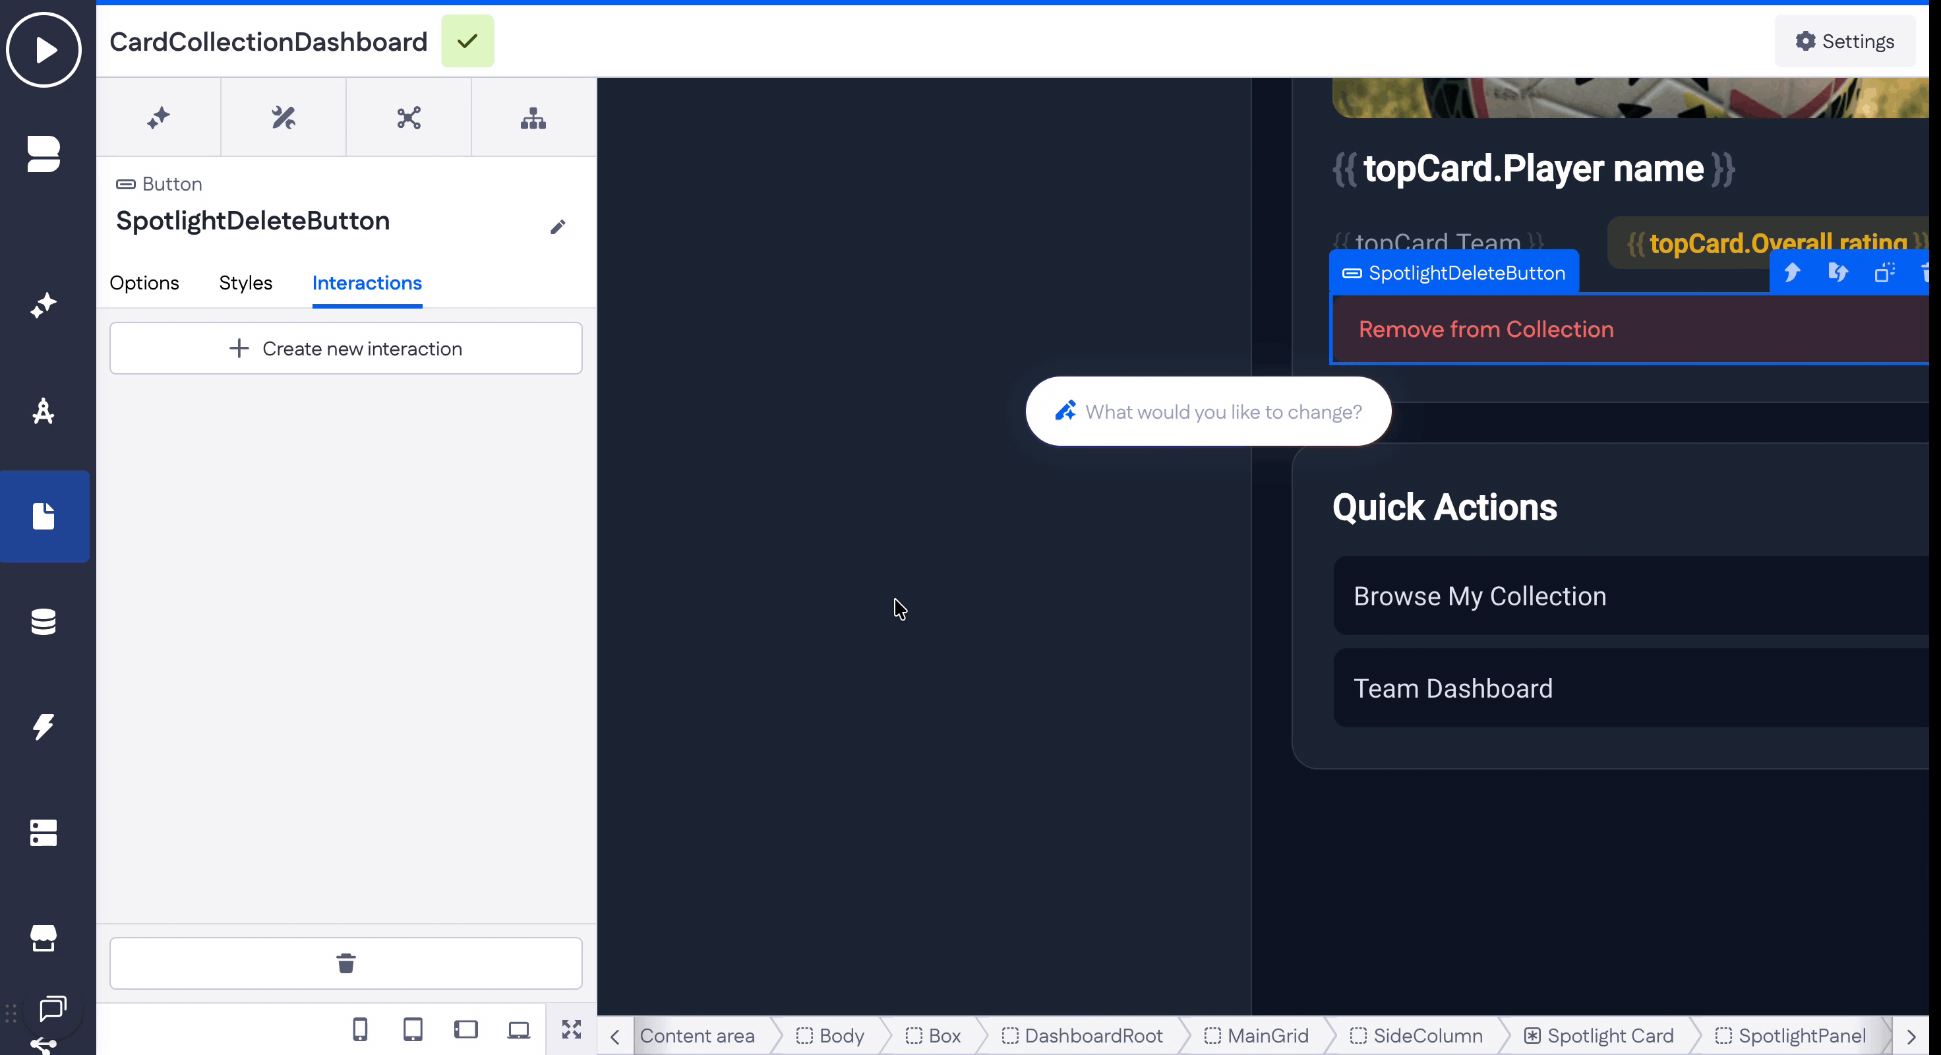The width and height of the screenshot is (1941, 1055).
Task: Click the Quick Actions heading
Action: (1445, 507)
